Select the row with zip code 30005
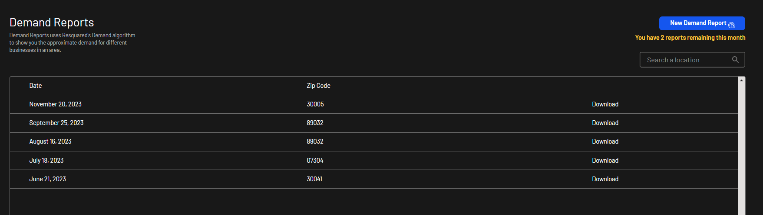The image size is (763, 215). (373, 104)
